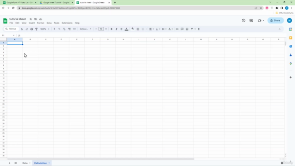Click the Move to folder icon

click(35, 19)
